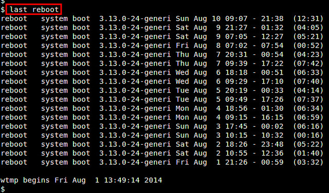Click the typed command "last reboot"
329x193 pixels.
(34, 10)
